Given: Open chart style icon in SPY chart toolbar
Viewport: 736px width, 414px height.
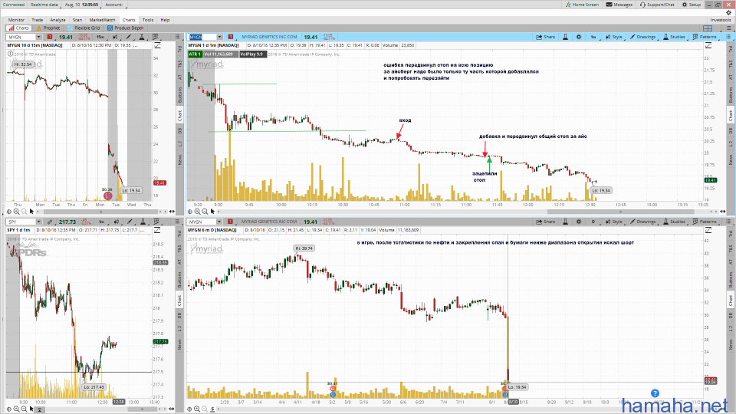Looking at the screenshot, I should [116, 222].
